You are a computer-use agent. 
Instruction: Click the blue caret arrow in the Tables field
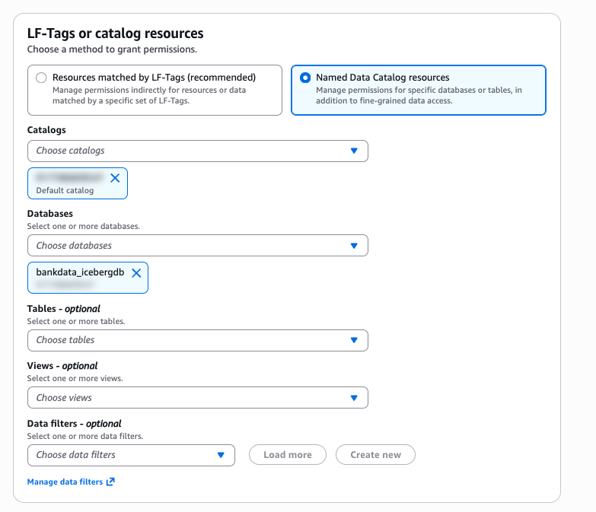point(354,340)
